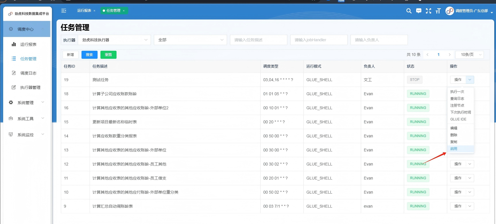Choose 执行一次 from the dropdown menu
This screenshot has height=224, width=496.
coord(457,92)
